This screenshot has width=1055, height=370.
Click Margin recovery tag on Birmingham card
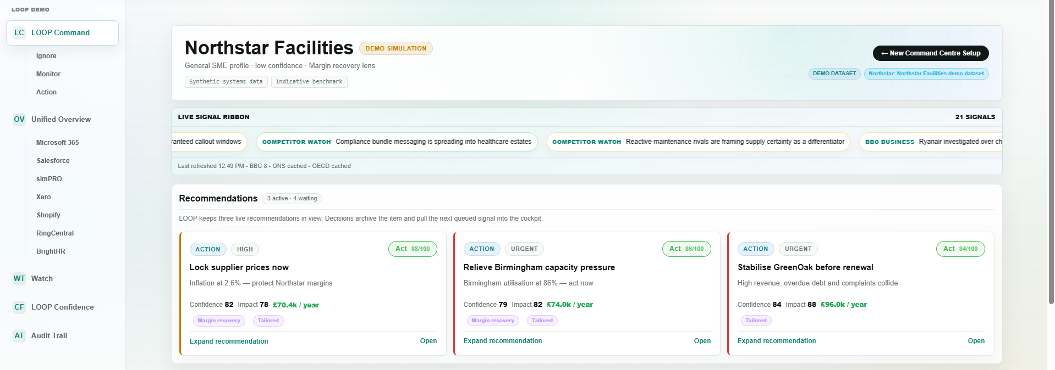pyautogui.click(x=493, y=321)
